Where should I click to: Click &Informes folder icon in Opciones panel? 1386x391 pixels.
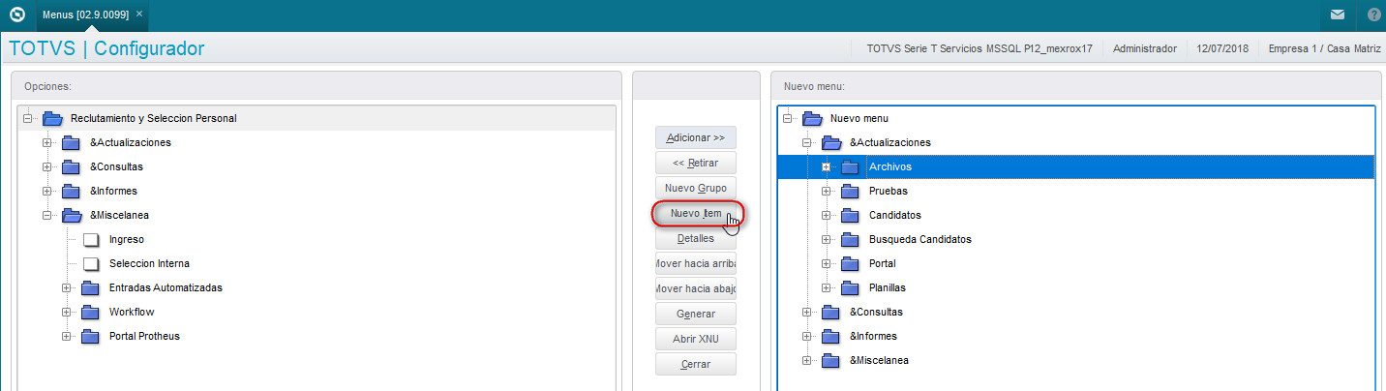(72, 191)
